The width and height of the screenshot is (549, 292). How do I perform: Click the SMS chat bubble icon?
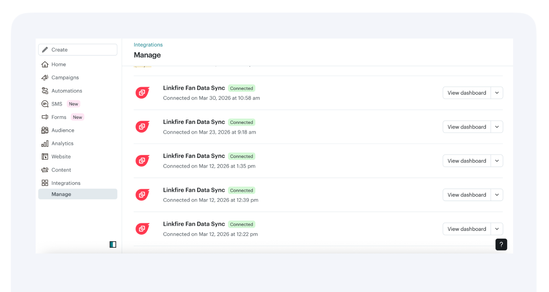click(45, 104)
